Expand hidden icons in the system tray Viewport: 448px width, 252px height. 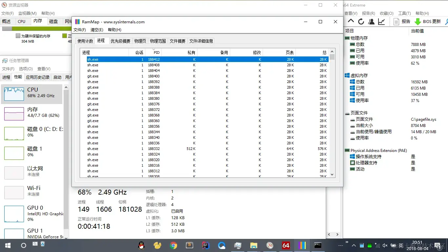coord(354,245)
